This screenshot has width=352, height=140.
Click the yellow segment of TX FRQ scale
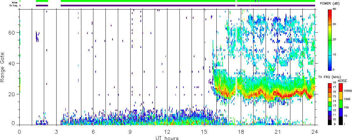(330, 100)
